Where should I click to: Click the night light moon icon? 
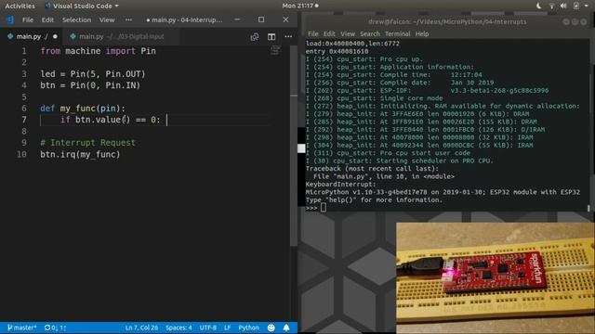[539, 6]
